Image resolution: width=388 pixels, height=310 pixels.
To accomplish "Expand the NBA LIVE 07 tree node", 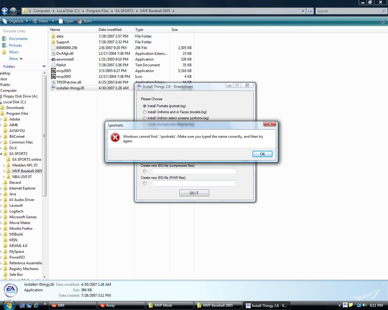I will 4,177.
